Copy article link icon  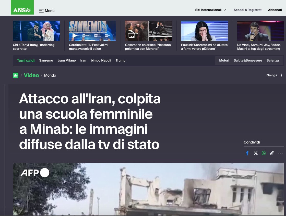coord(272,153)
